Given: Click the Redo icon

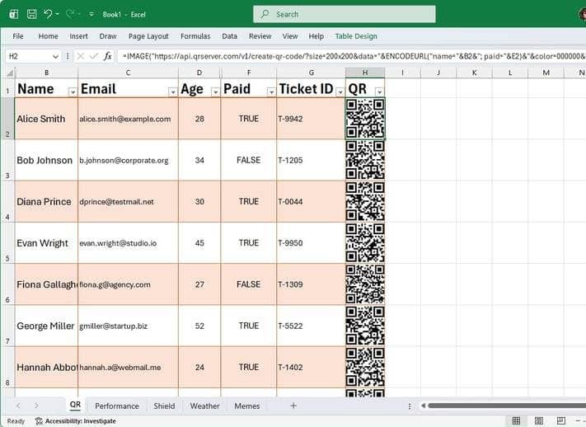Looking at the screenshot, I should (x=69, y=14).
